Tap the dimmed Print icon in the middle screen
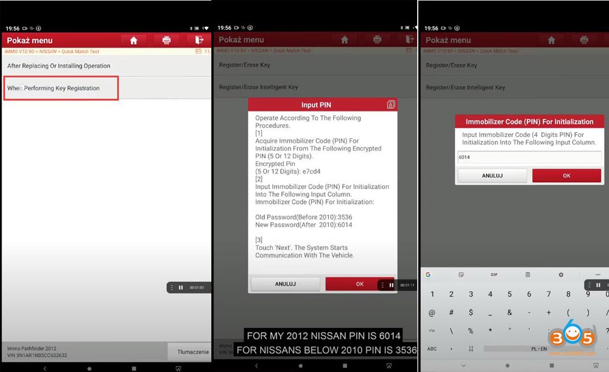 click(377, 40)
